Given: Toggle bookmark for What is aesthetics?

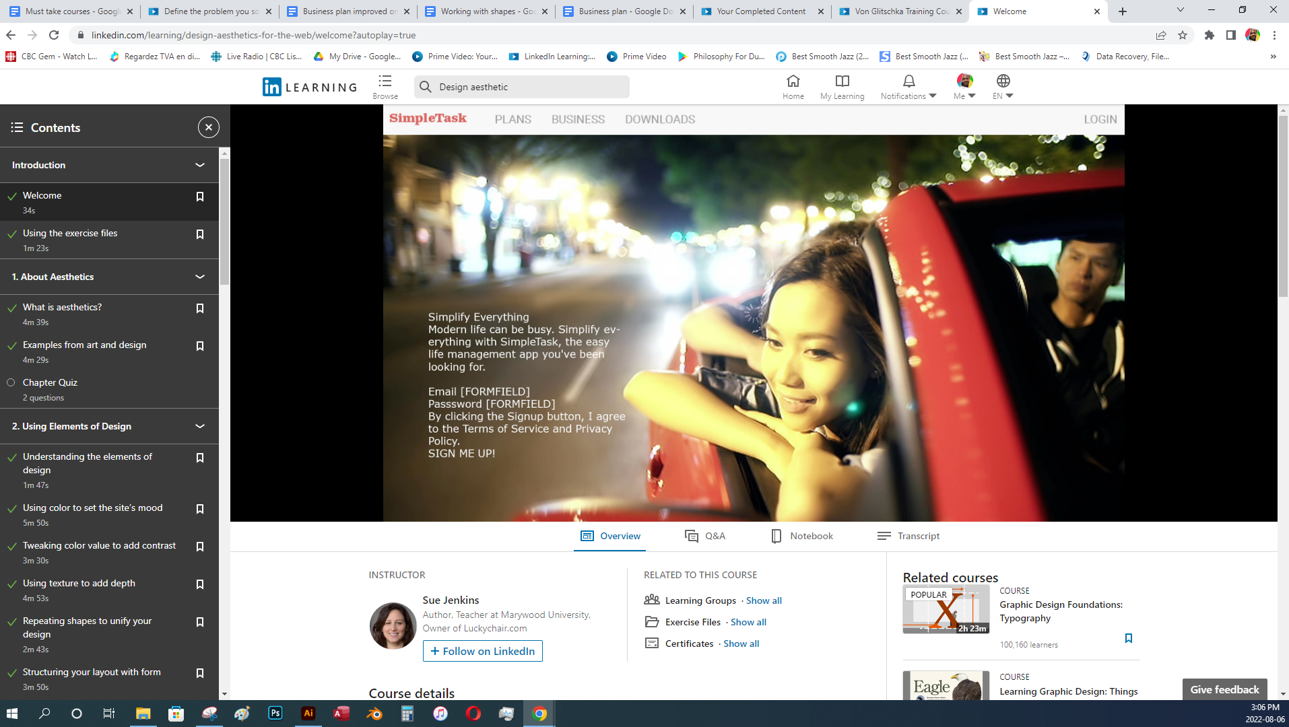Looking at the screenshot, I should pyautogui.click(x=200, y=308).
